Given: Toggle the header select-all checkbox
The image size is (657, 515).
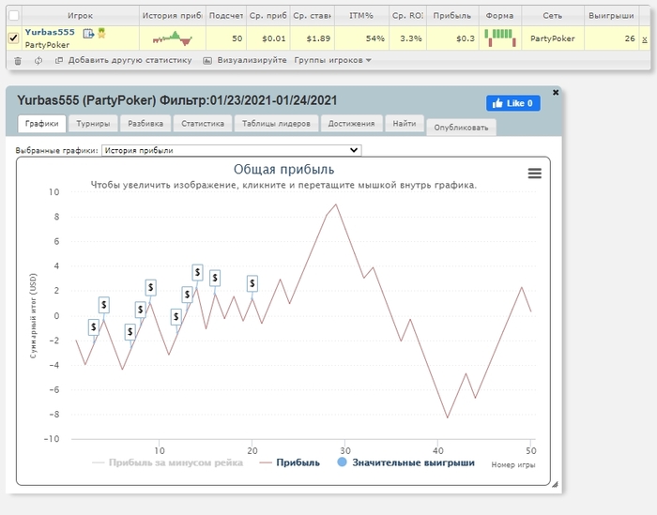Looking at the screenshot, I should pos(14,16).
